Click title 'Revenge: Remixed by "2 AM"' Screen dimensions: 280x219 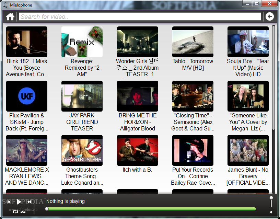click(x=82, y=68)
